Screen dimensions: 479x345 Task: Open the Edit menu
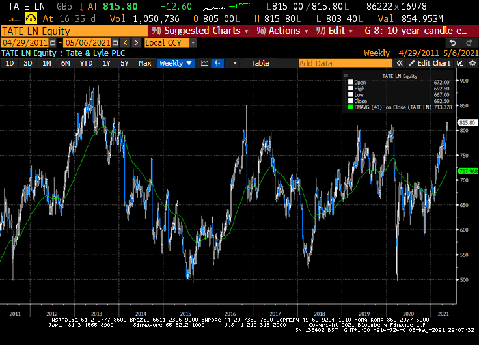click(x=335, y=31)
